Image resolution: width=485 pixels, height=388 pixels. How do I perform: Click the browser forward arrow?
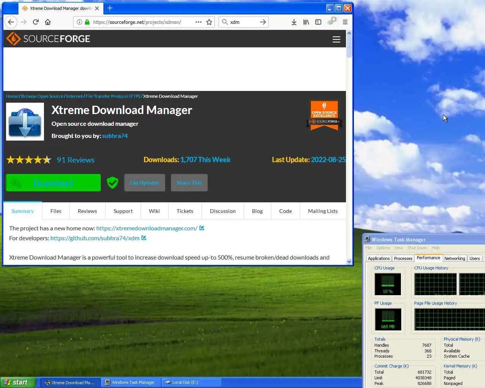tap(23, 22)
